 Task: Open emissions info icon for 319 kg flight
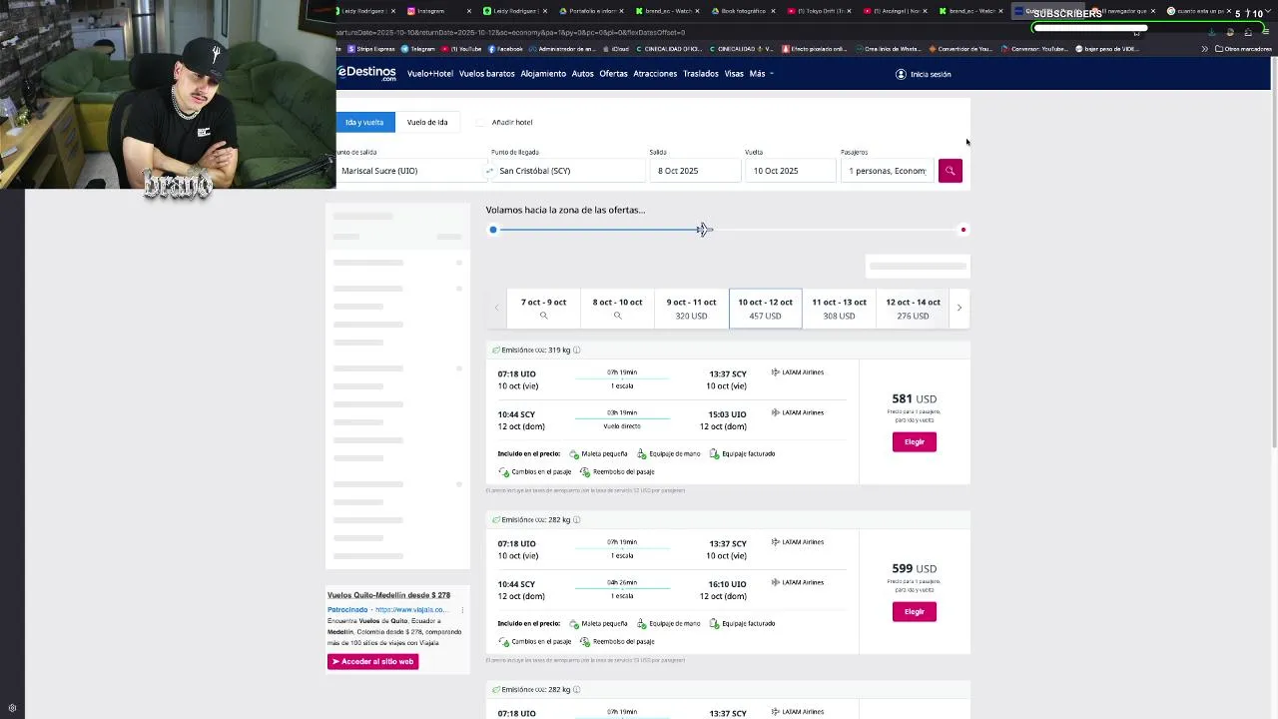pos(576,351)
